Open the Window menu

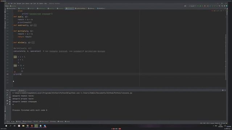tap(41, 3)
